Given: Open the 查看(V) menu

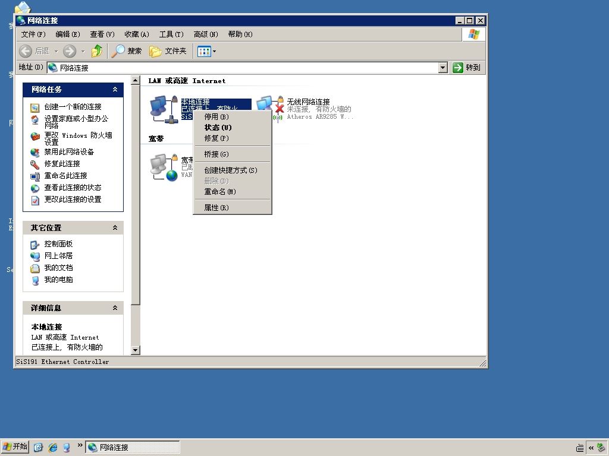Looking at the screenshot, I should point(102,34).
